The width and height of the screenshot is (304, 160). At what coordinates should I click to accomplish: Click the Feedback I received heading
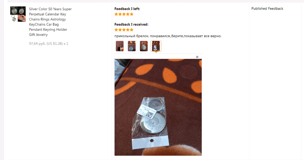pos(131,24)
